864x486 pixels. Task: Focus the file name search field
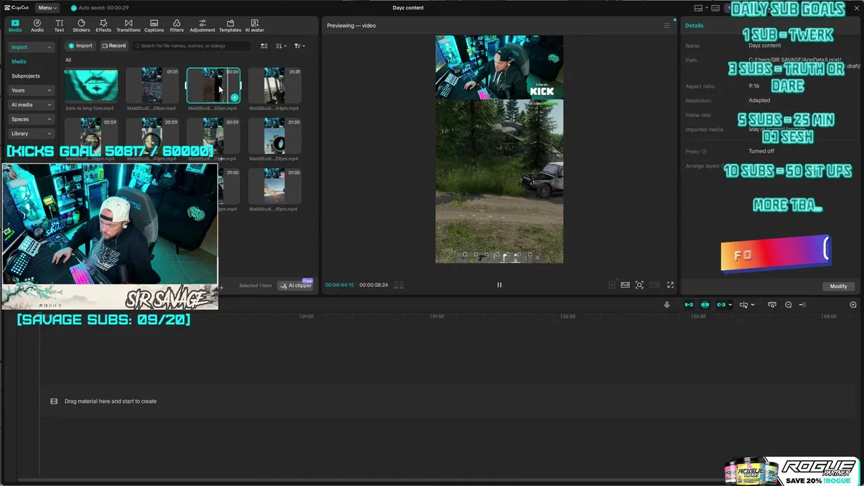pos(191,46)
